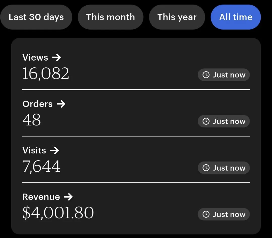The width and height of the screenshot is (272, 238).
Task: Open the Views stats label
Action: pyautogui.click(x=35, y=58)
